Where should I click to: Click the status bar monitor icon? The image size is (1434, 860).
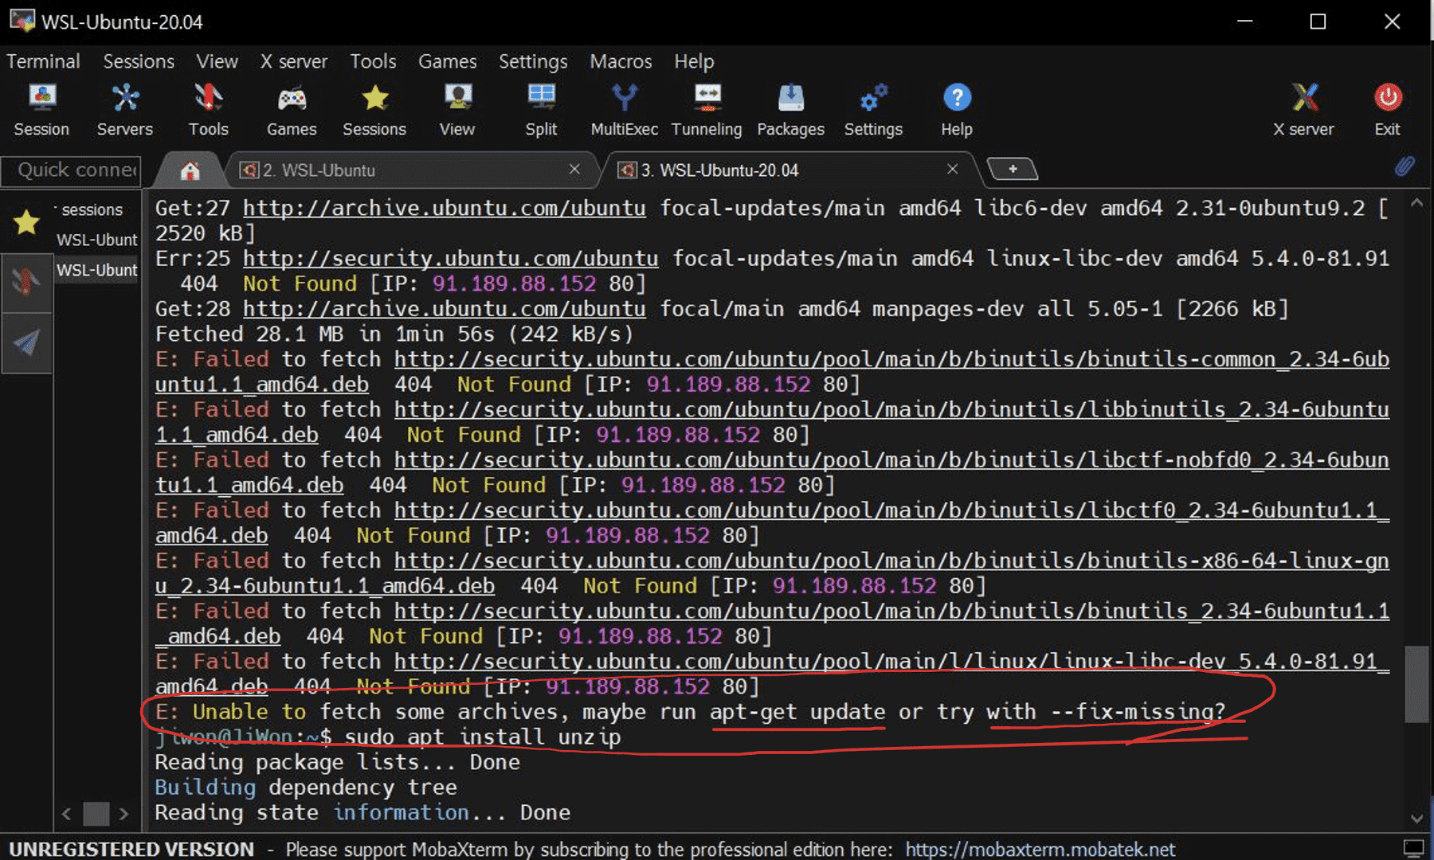click(x=1413, y=848)
